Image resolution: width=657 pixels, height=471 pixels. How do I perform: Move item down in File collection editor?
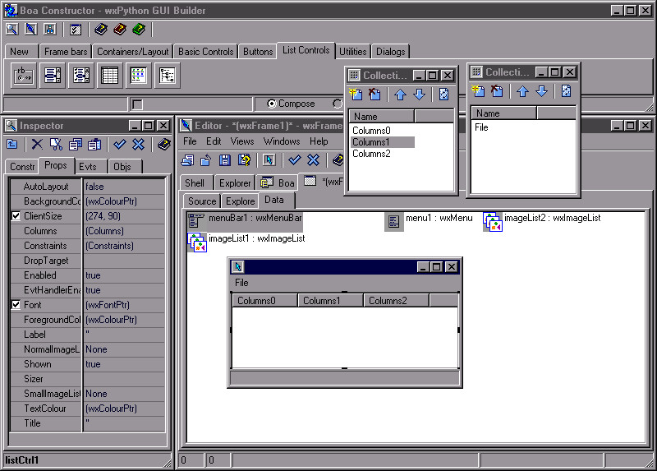(x=541, y=91)
